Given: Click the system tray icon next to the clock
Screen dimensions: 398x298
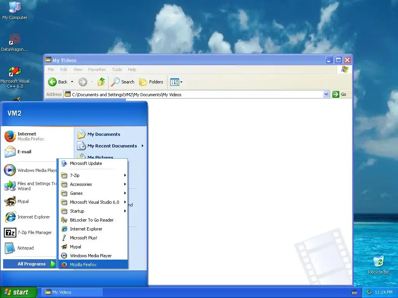Looking at the screenshot, I should tap(369, 292).
